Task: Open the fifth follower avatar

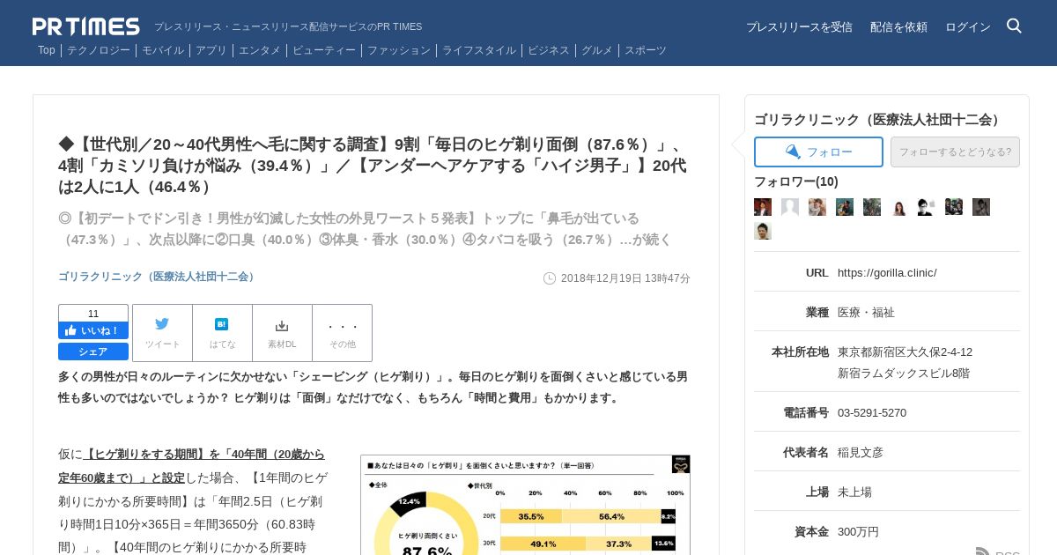Action: pyautogui.click(x=872, y=207)
